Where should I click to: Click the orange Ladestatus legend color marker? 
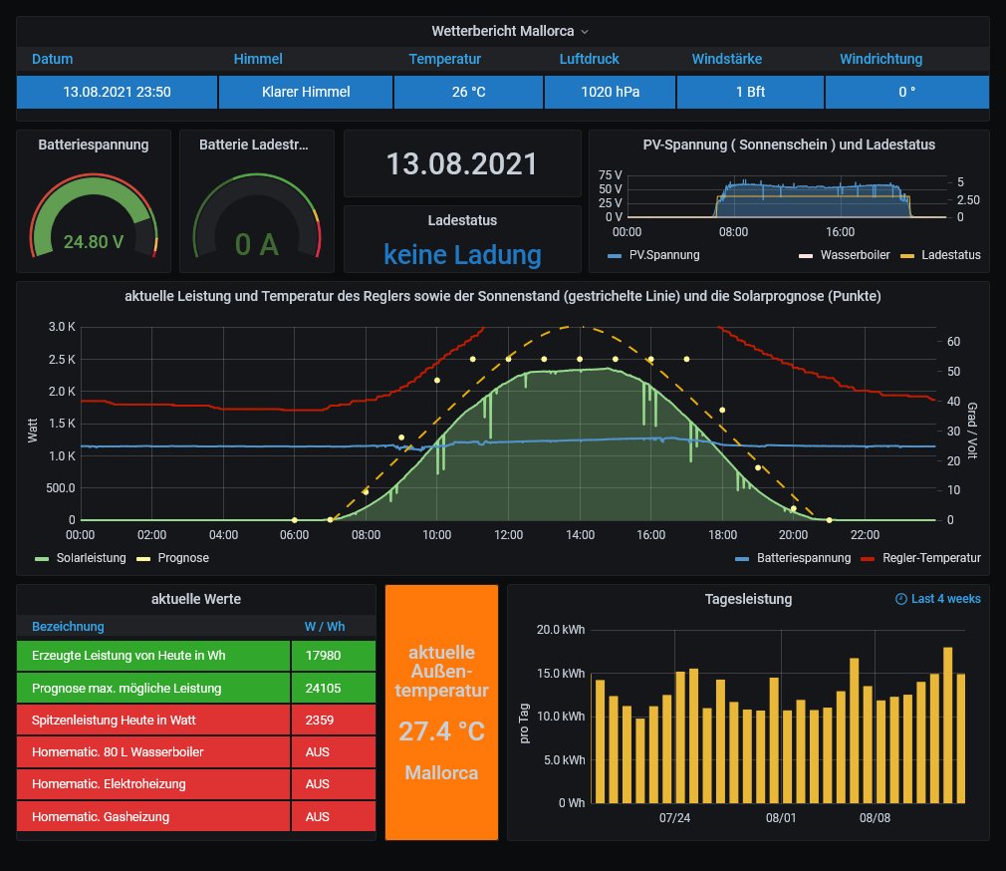coord(904,255)
